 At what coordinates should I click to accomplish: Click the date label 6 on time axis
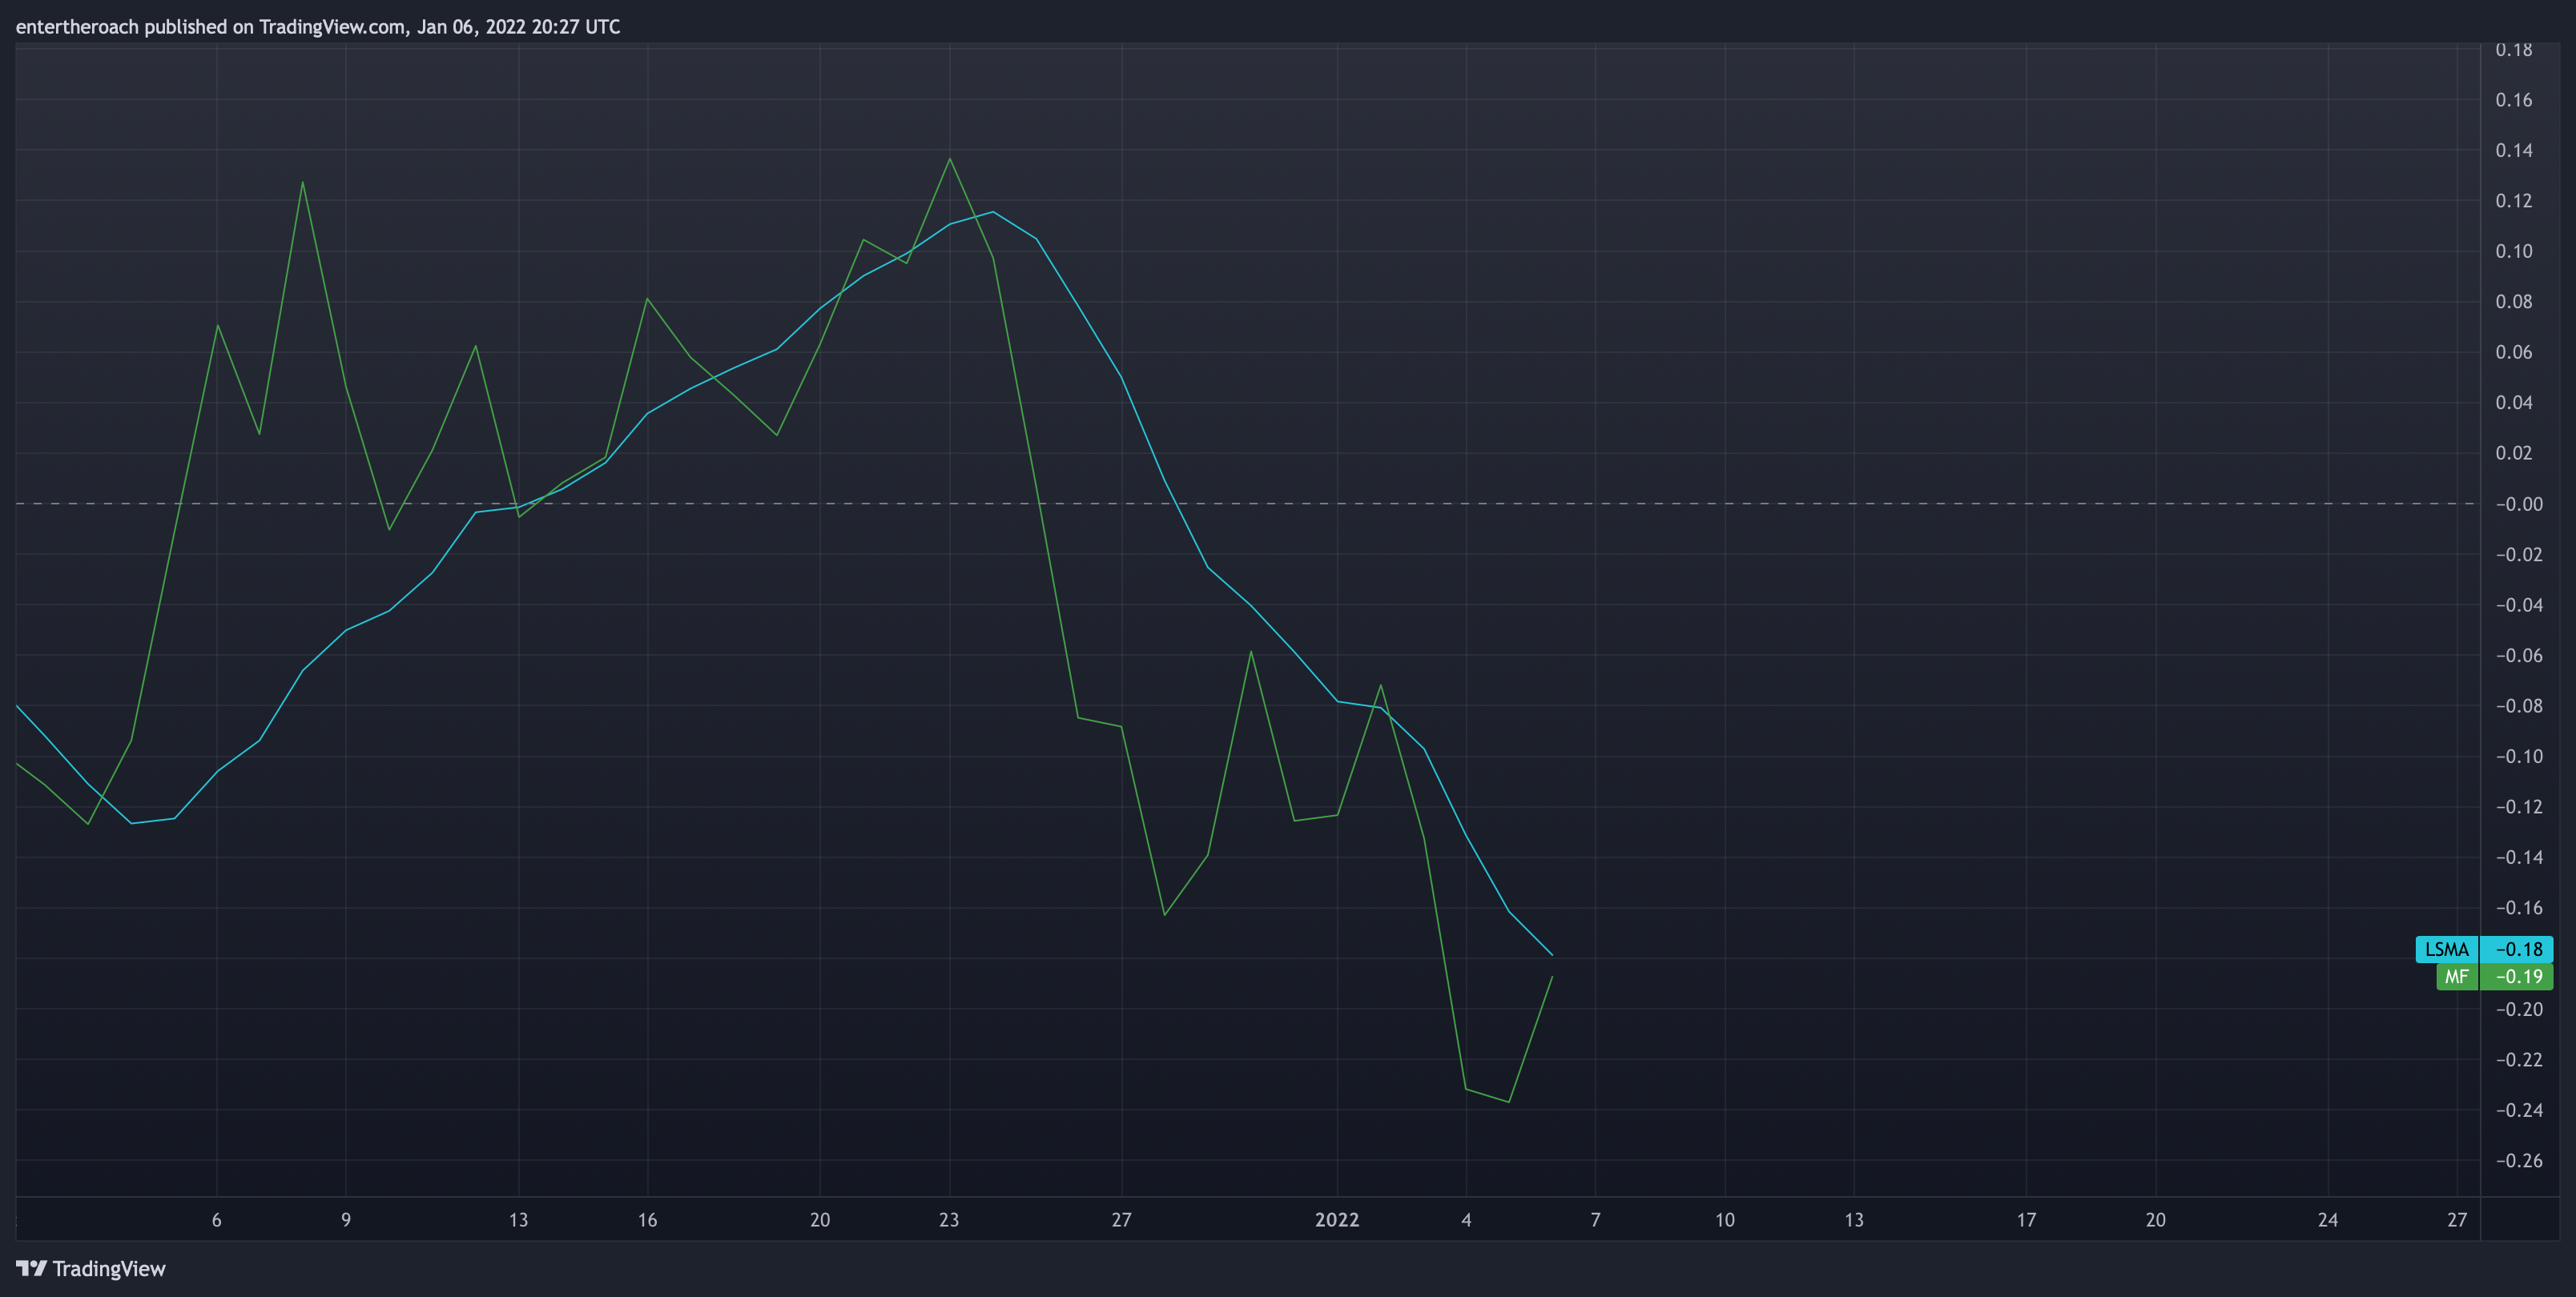[x=216, y=1219]
